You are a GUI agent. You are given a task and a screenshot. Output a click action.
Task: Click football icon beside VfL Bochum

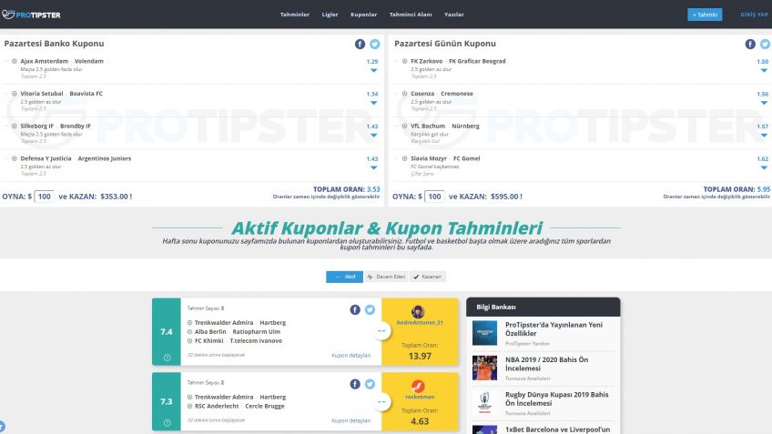pyautogui.click(x=404, y=126)
